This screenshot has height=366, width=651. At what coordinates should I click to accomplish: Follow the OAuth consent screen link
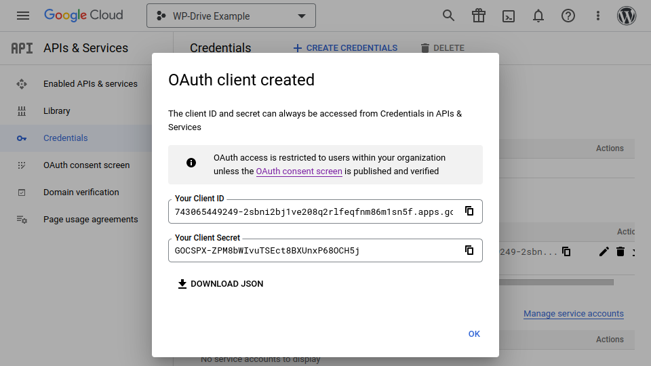[299, 171]
